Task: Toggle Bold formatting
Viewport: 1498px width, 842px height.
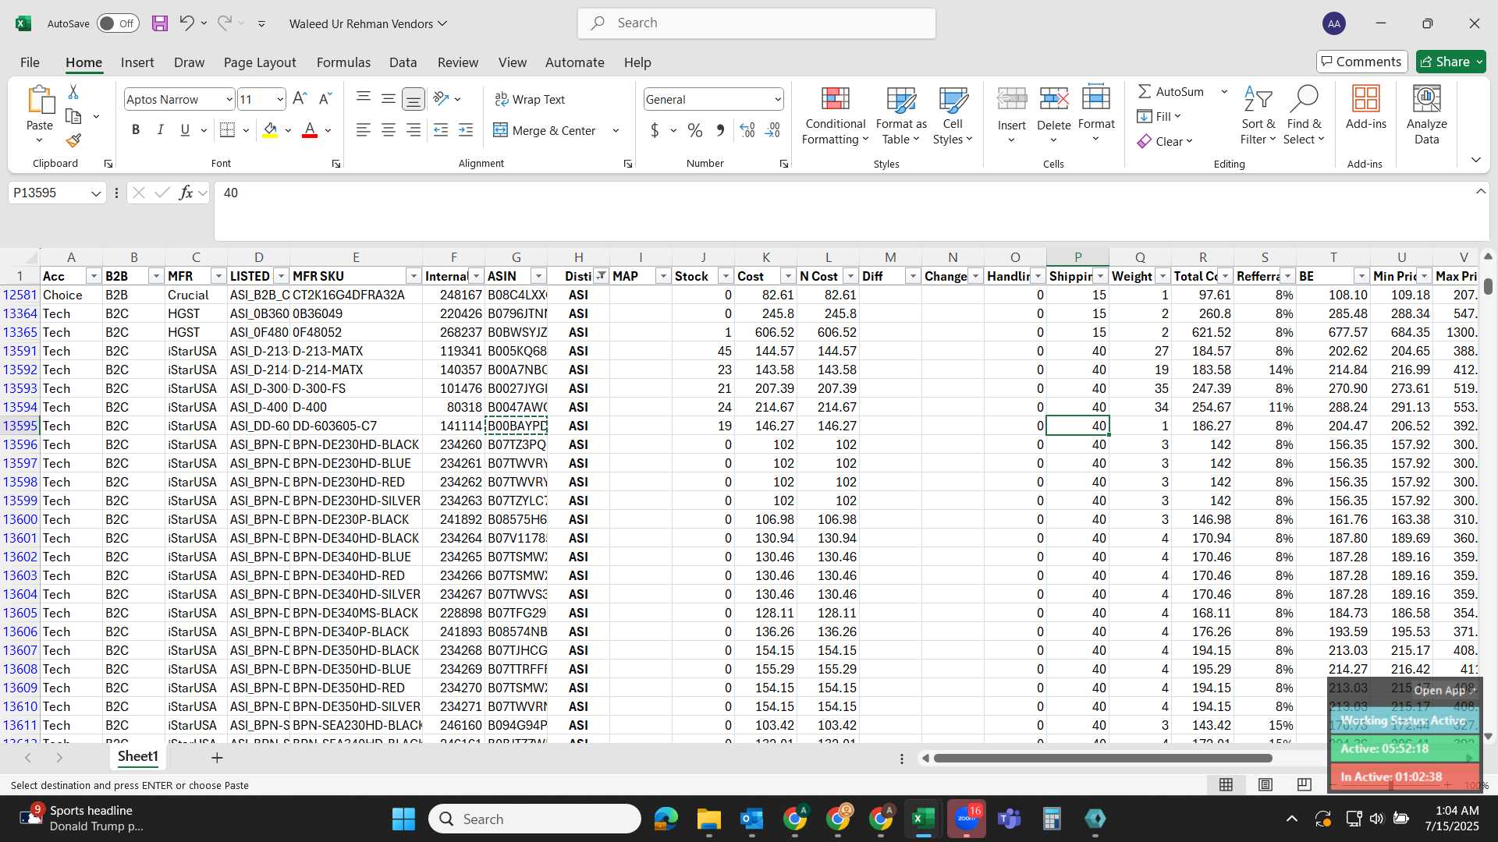Action: [136, 130]
